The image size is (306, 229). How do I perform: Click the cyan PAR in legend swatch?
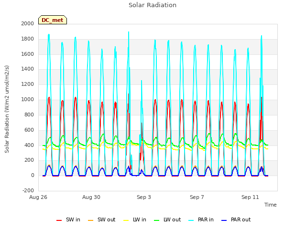coord(191,220)
